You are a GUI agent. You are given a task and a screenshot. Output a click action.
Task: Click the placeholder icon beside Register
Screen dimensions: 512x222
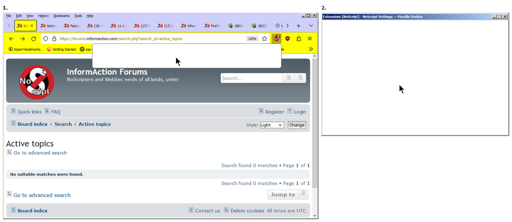click(x=261, y=111)
